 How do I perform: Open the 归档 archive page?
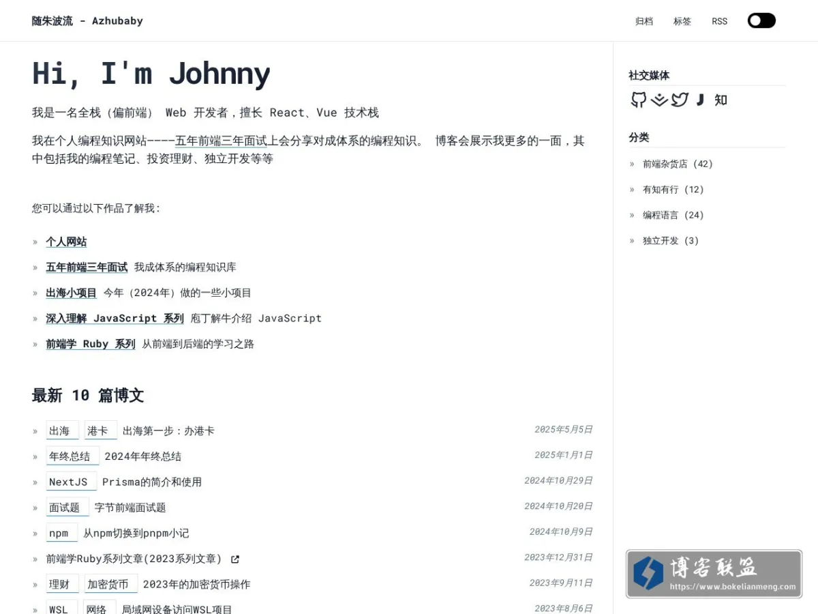click(x=644, y=21)
